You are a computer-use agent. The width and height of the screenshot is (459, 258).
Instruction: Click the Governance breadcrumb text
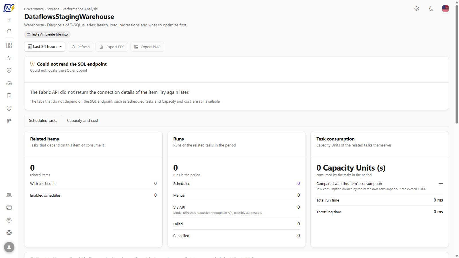[34, 9]
